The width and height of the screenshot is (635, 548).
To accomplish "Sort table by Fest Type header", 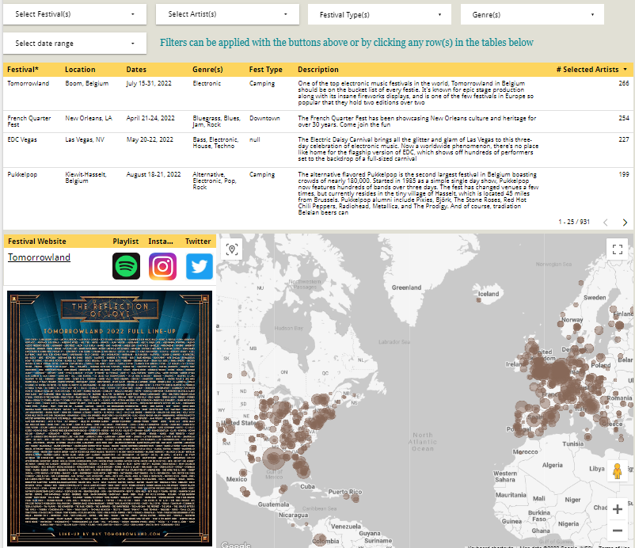I will point(266,70).
